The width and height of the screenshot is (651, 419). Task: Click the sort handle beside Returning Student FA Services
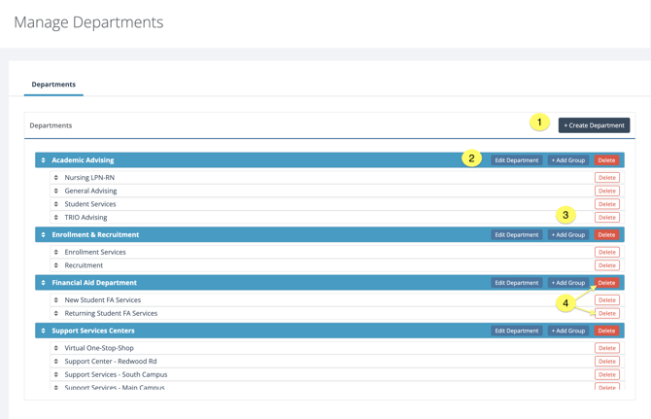(x=56, y=314)
